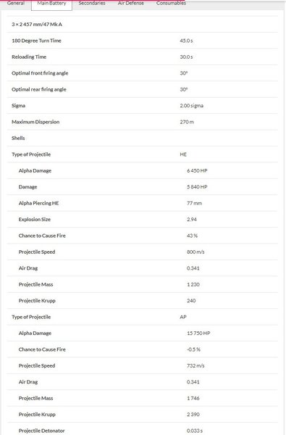
Task: Open the Secondaries tab
Action: (92, 4)
